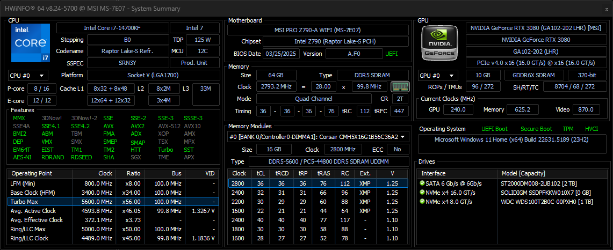Click the 2793.2 MHz memory clock field
Screen dimensions: 613x250
276,87
